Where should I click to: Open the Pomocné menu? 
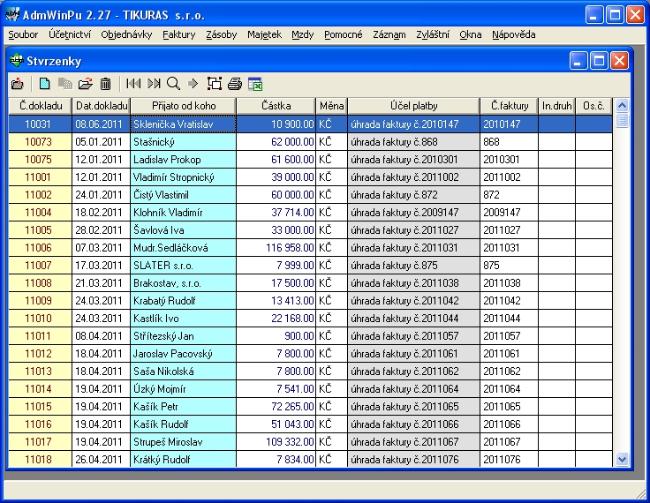pos(344,34)
